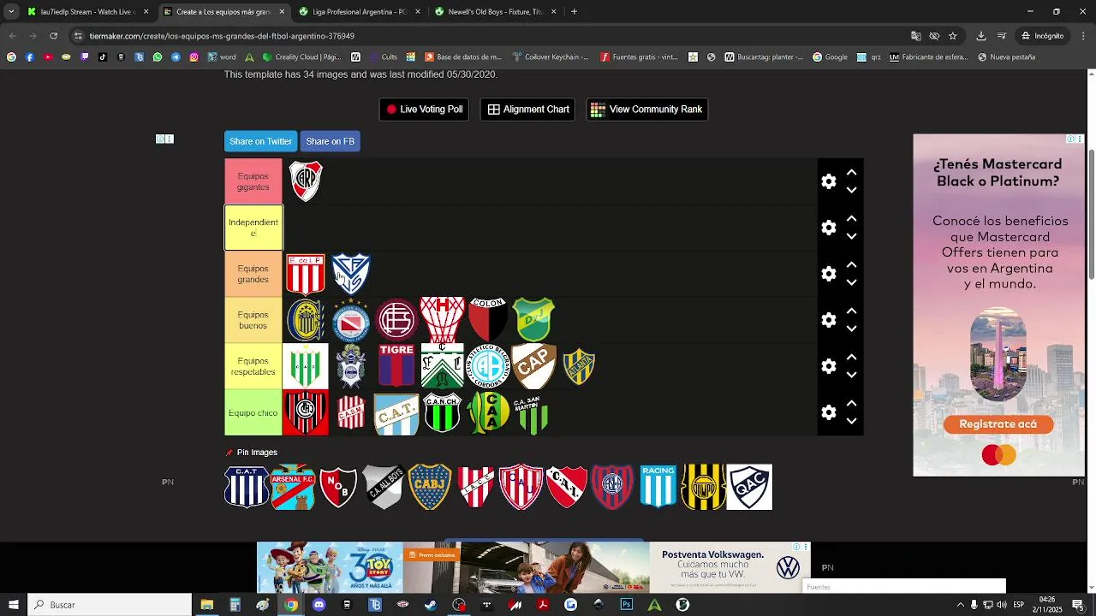Screen dimensions: 1096x616
Task: Select the C.A. San Martín crest
Action: click(x=533, y=414)
